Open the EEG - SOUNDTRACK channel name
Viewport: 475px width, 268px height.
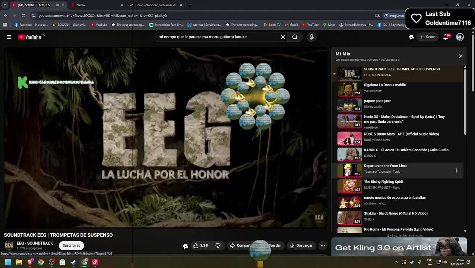35,243
